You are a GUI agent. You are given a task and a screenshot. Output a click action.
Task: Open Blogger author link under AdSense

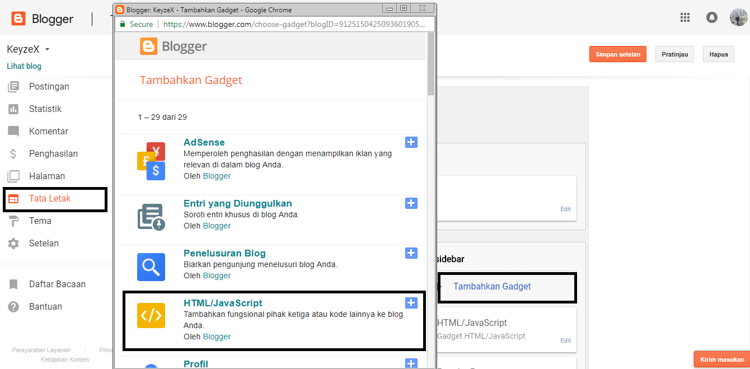(217, 176)
